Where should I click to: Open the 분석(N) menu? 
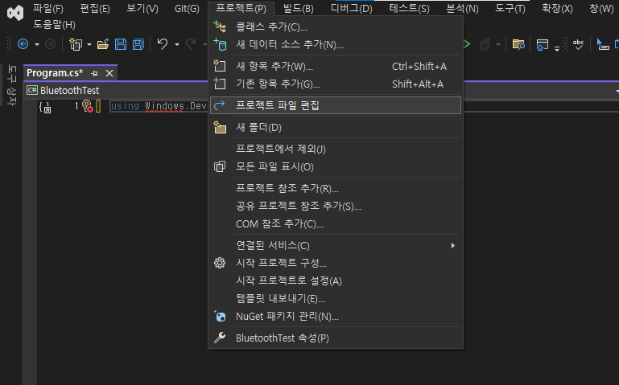tap(462, 8)
